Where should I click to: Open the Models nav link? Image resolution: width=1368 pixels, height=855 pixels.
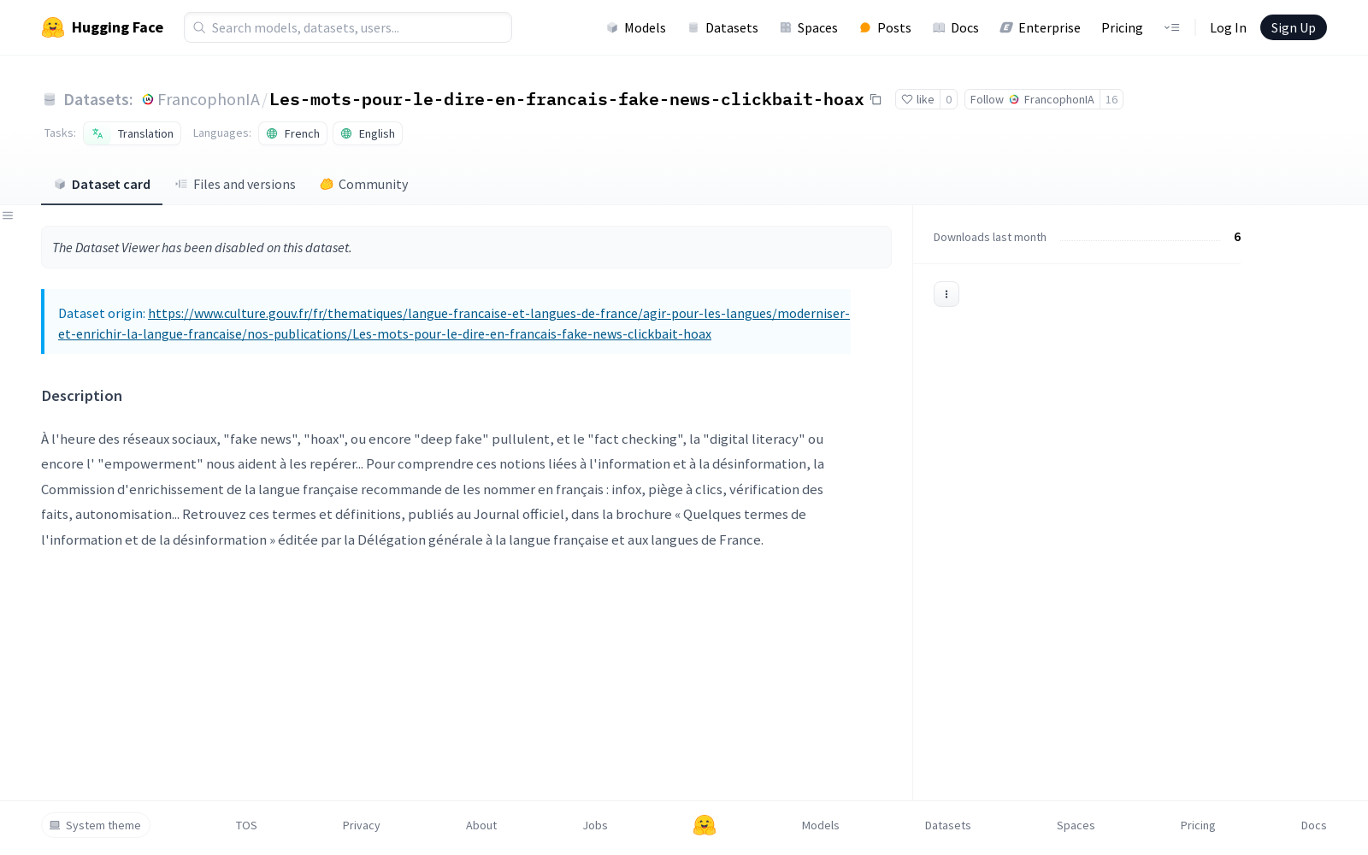(636, 27)
